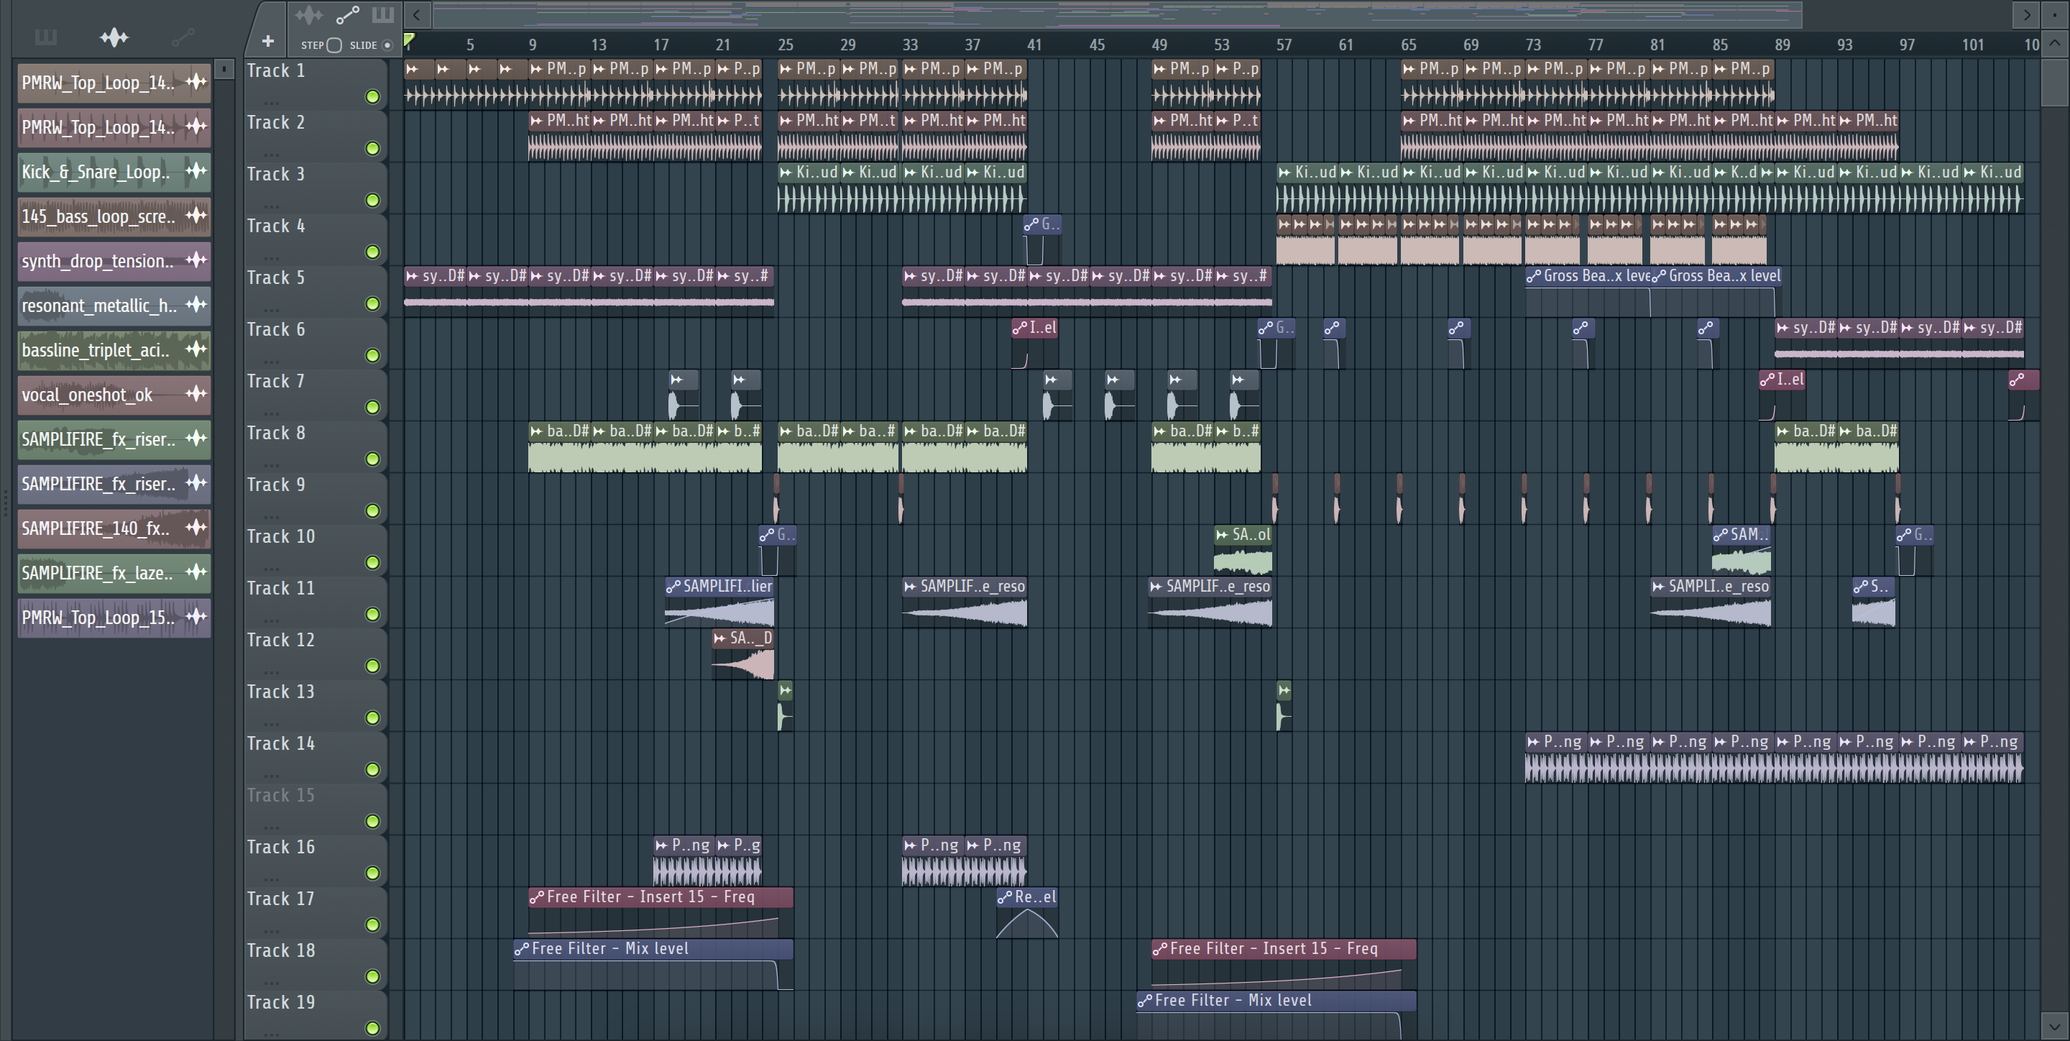Image resolution: width=2070 pixels, height=1041 pixels.
Task: Click the left arrow of the timeline overview
Action: [x=416, y=14]
